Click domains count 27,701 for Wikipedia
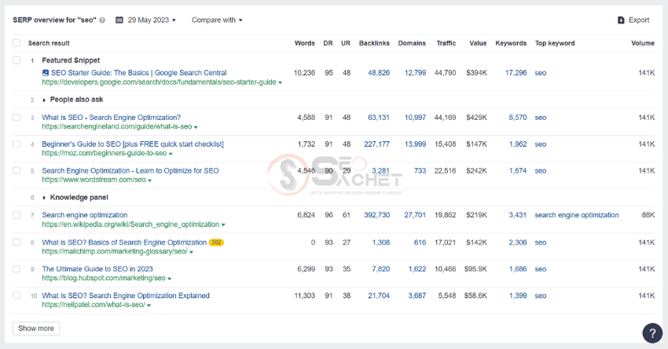This screenshot has height=349, width=668. coord(415,215)
